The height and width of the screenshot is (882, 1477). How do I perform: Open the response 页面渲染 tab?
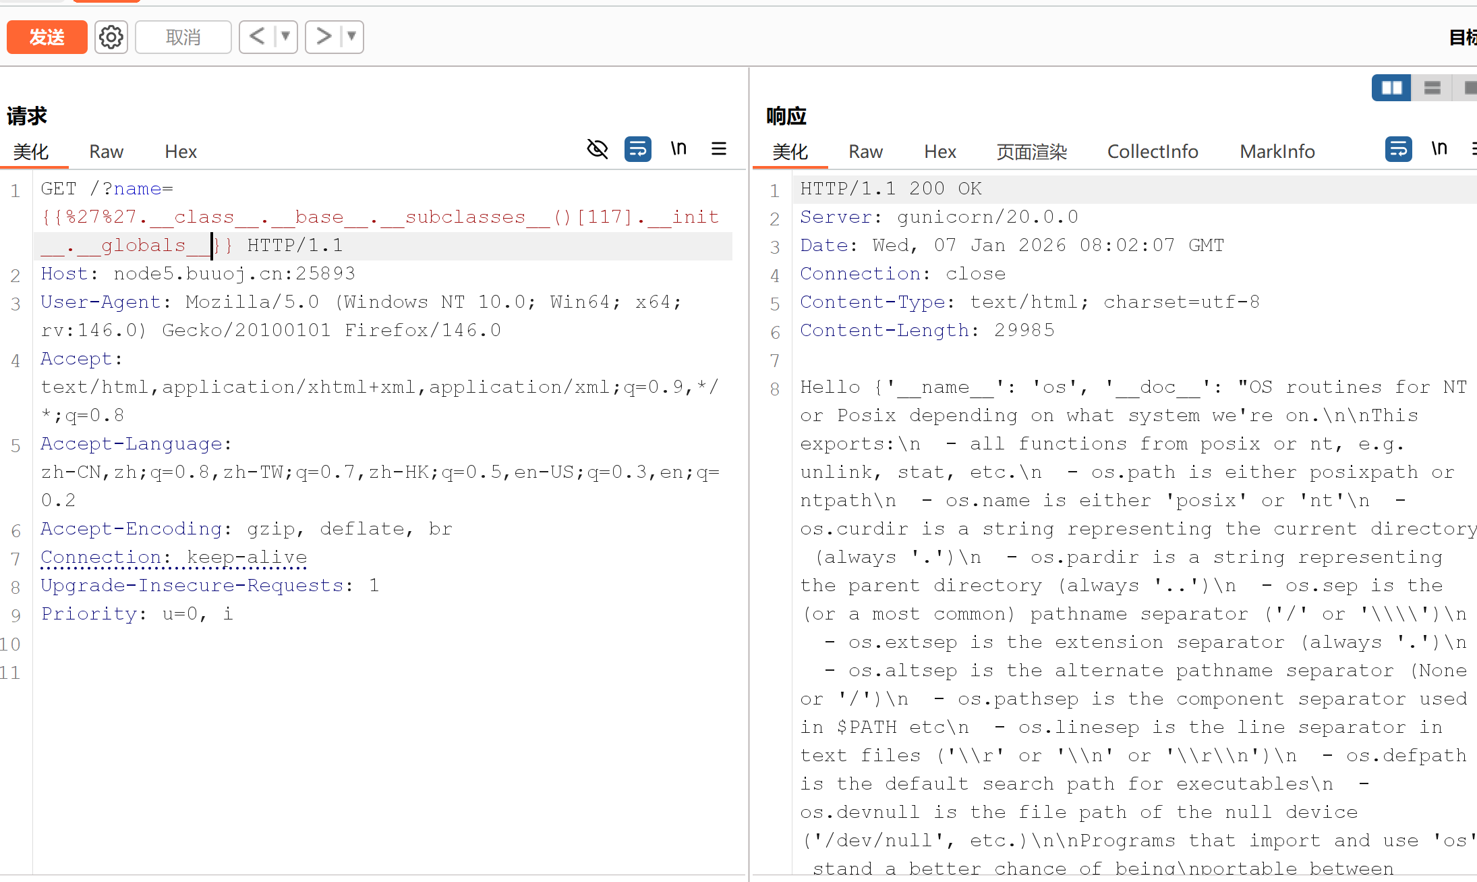1031,152
